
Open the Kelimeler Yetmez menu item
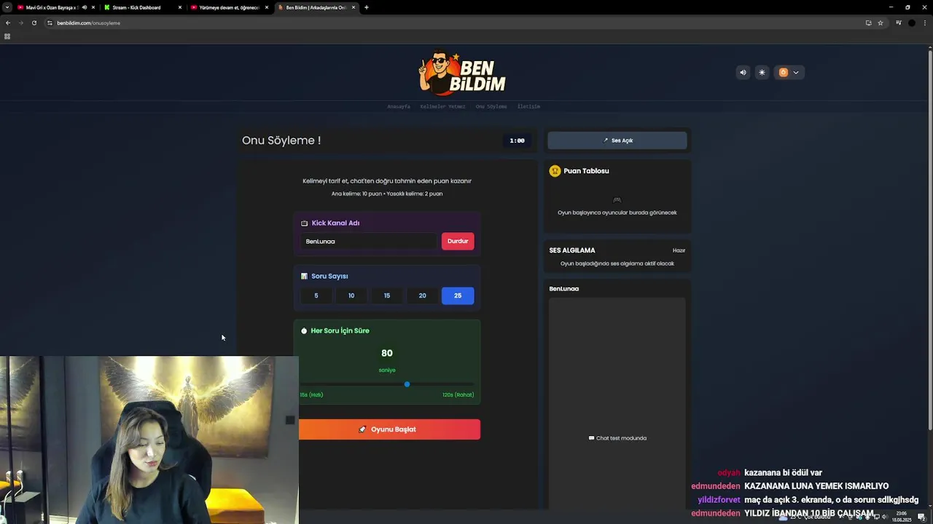tap(442, 106)
